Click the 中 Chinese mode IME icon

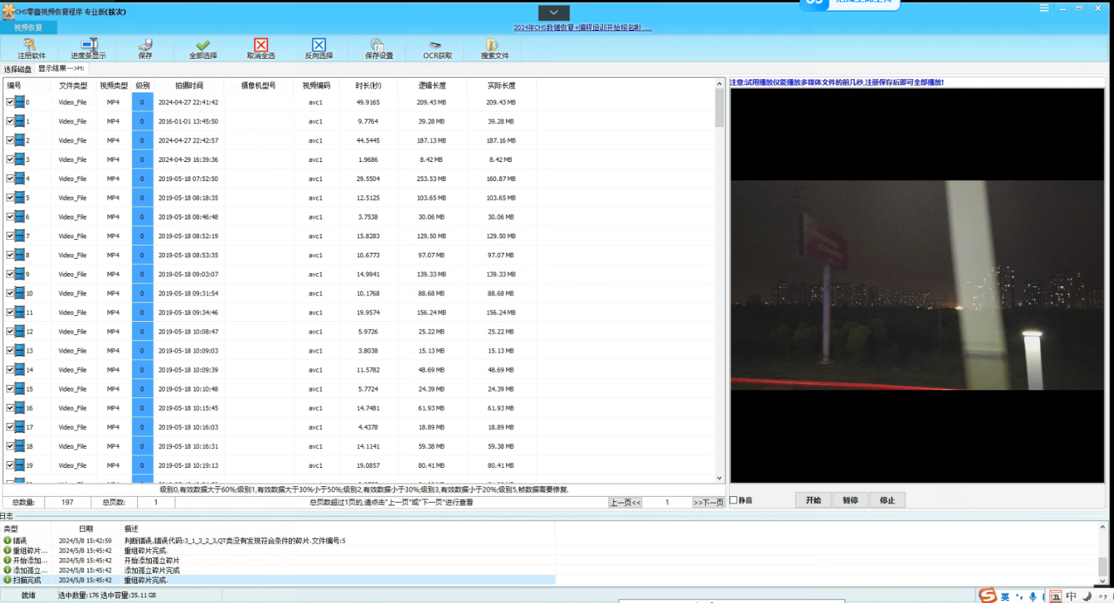1071,596
